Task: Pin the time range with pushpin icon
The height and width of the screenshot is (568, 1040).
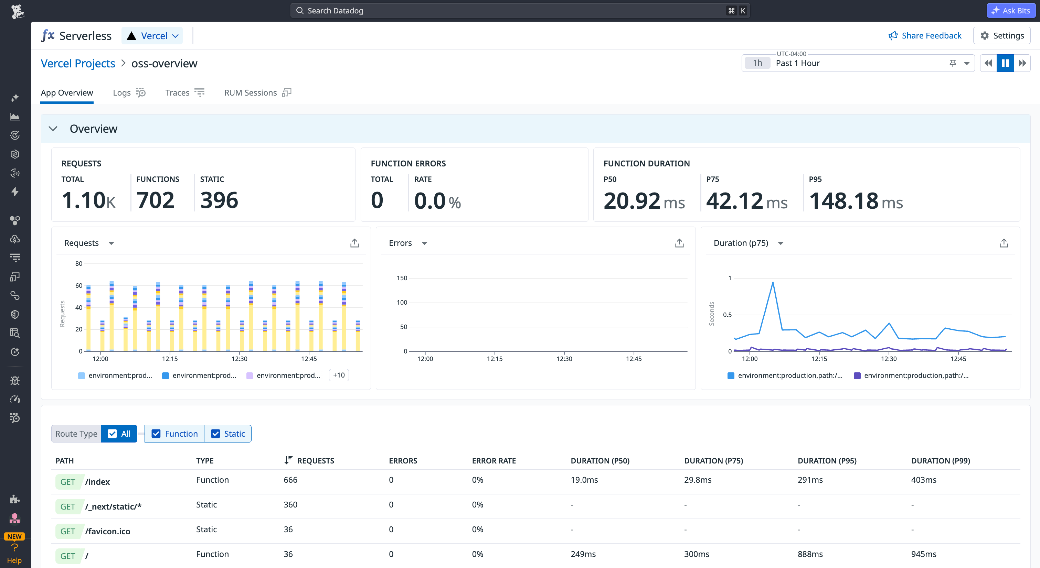Action: click(x=953, y=63)
